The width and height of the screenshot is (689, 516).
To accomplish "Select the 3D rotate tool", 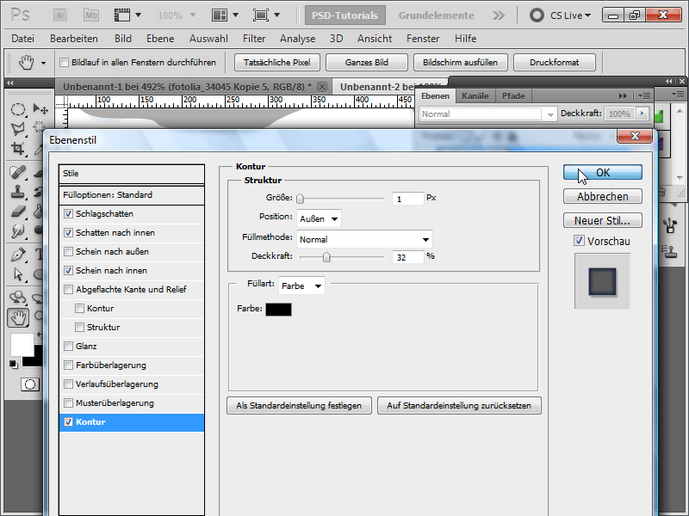I will pos(17,298).
